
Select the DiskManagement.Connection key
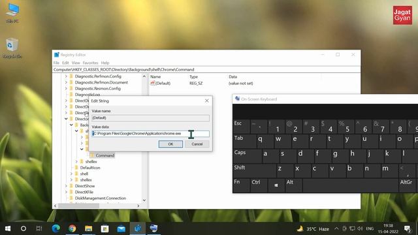tap(100, 198)
